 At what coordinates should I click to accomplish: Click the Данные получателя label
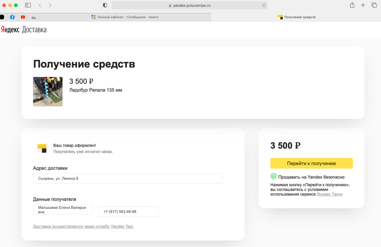(55, 199)
